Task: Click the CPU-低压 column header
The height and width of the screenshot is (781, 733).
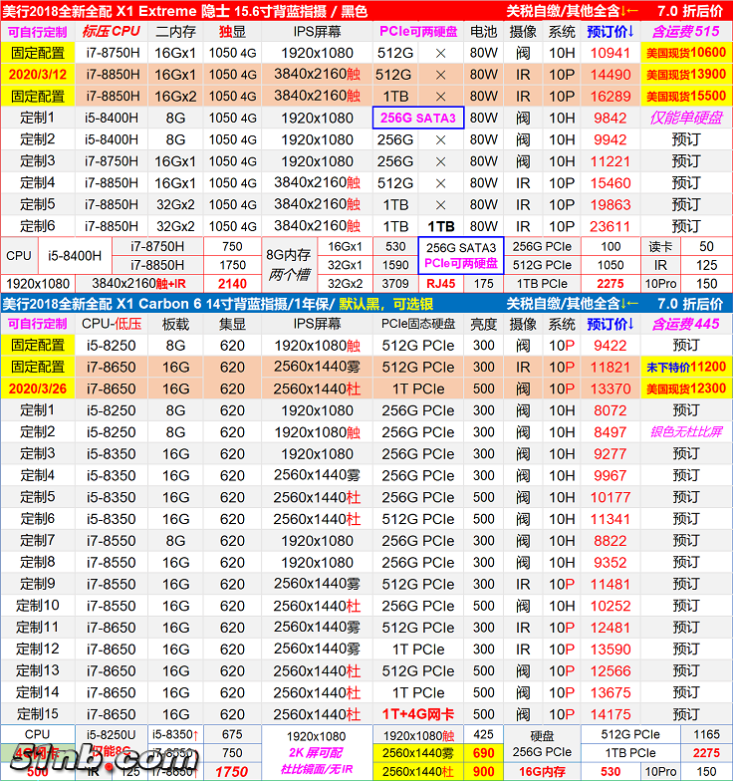Action: coord(111,324)
